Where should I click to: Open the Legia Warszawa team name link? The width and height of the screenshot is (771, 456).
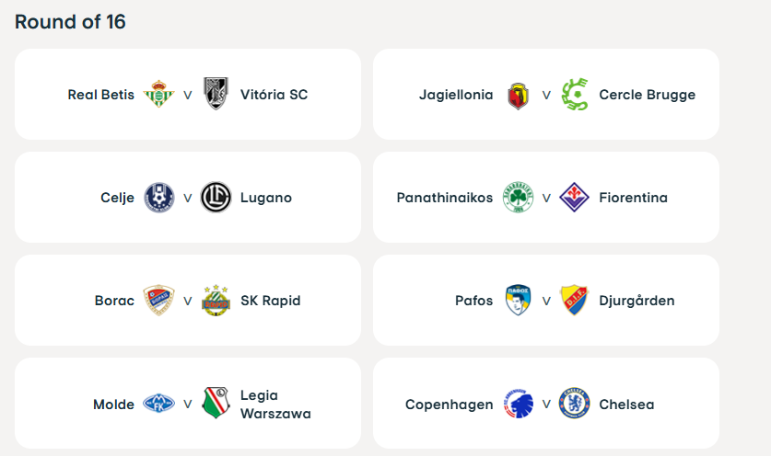[275, 404]
